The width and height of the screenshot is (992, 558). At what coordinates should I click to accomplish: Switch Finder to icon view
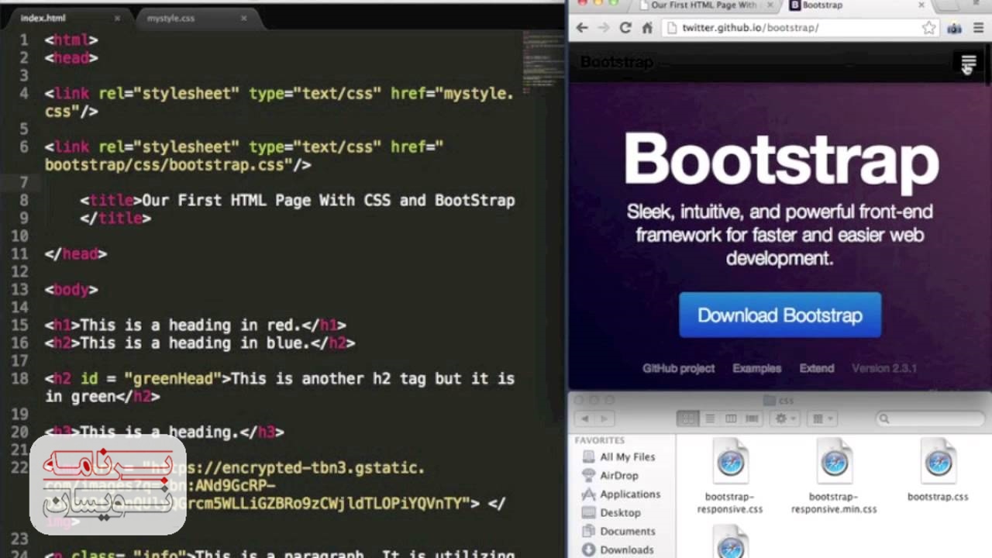[x=687, y=418]
